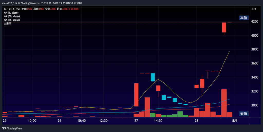The image size is (263, 132).
Task: Open the masa117_114 author name in the header
Action: click(10, 3)
